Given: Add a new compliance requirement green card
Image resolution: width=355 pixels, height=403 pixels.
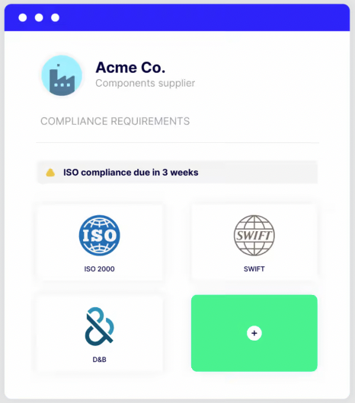Looking at the screenshot, I should coord(254,333).
